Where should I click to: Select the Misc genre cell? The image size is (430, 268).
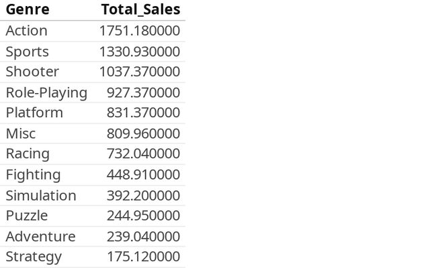click(21, 134)
